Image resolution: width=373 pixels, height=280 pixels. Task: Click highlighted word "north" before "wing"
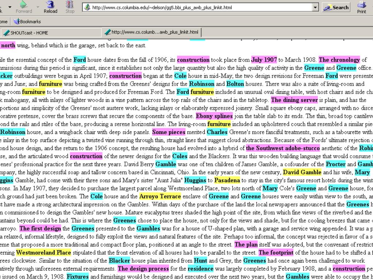click(8, 45)
